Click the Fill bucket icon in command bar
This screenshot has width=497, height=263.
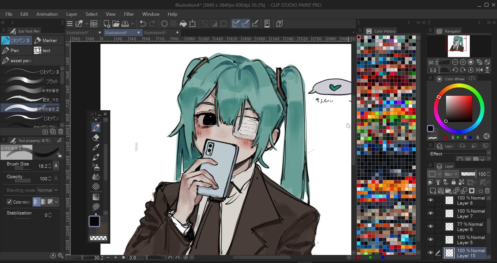[183, 24]
